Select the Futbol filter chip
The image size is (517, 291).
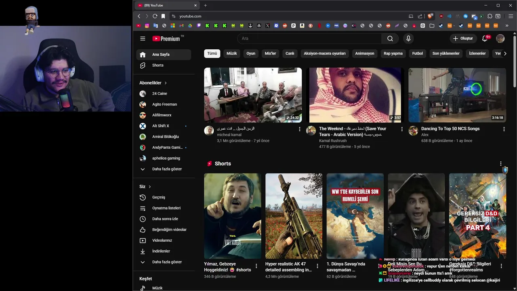pyautogui.click(x=418, y=53)
